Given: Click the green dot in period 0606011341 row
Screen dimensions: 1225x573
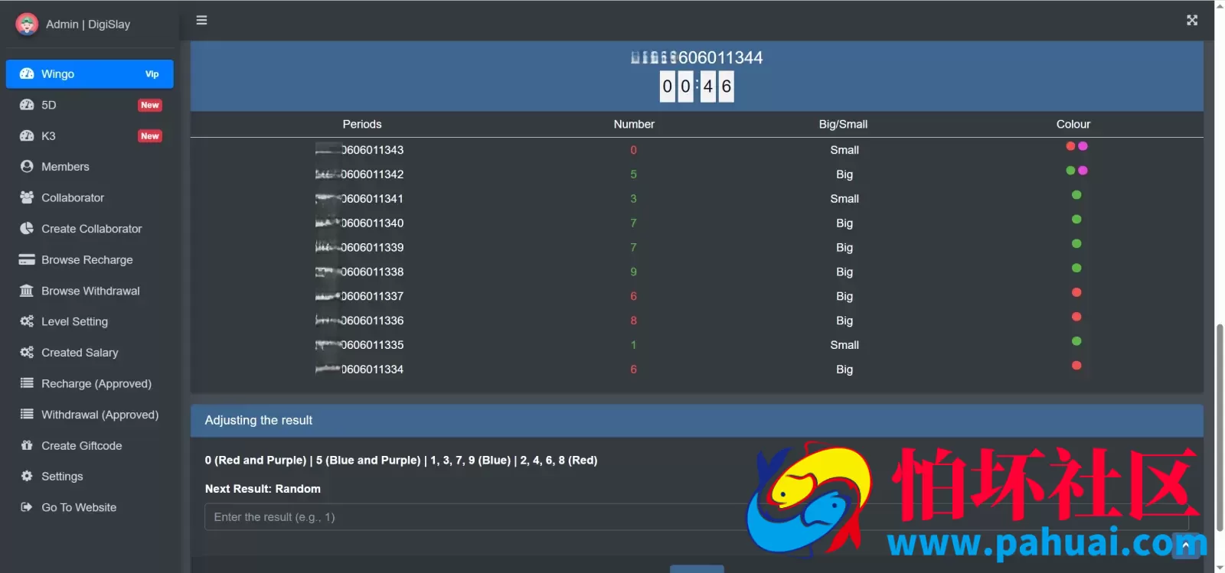Looking at the screenshot, I should (x=1076, y=195).
